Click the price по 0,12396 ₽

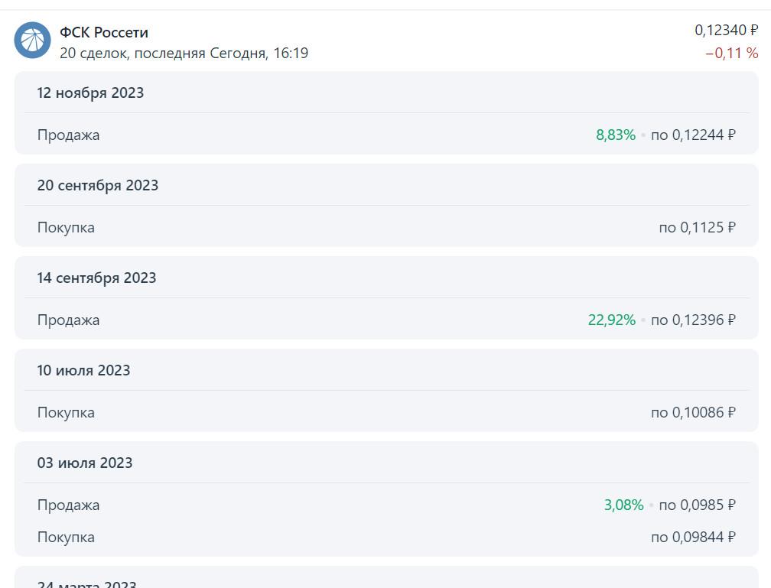point(693,320)
